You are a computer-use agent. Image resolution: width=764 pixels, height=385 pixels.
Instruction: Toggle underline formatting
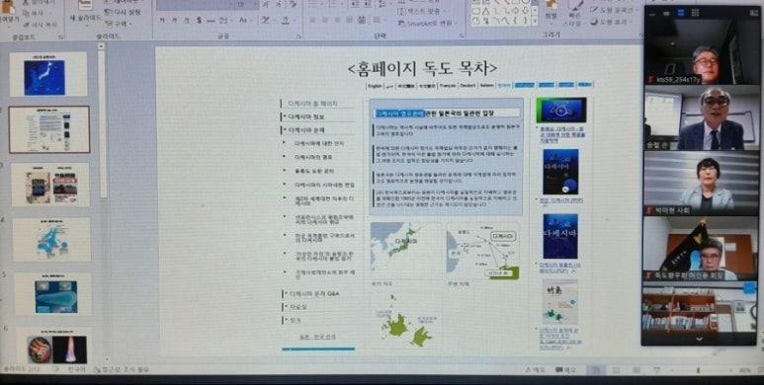click(x=187, y=21)
